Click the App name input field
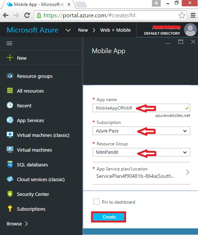 click(x=141, y=108)
